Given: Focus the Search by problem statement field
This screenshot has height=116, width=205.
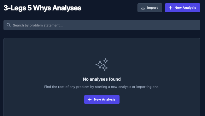Looking at the screenshot, I should point(102,25).
